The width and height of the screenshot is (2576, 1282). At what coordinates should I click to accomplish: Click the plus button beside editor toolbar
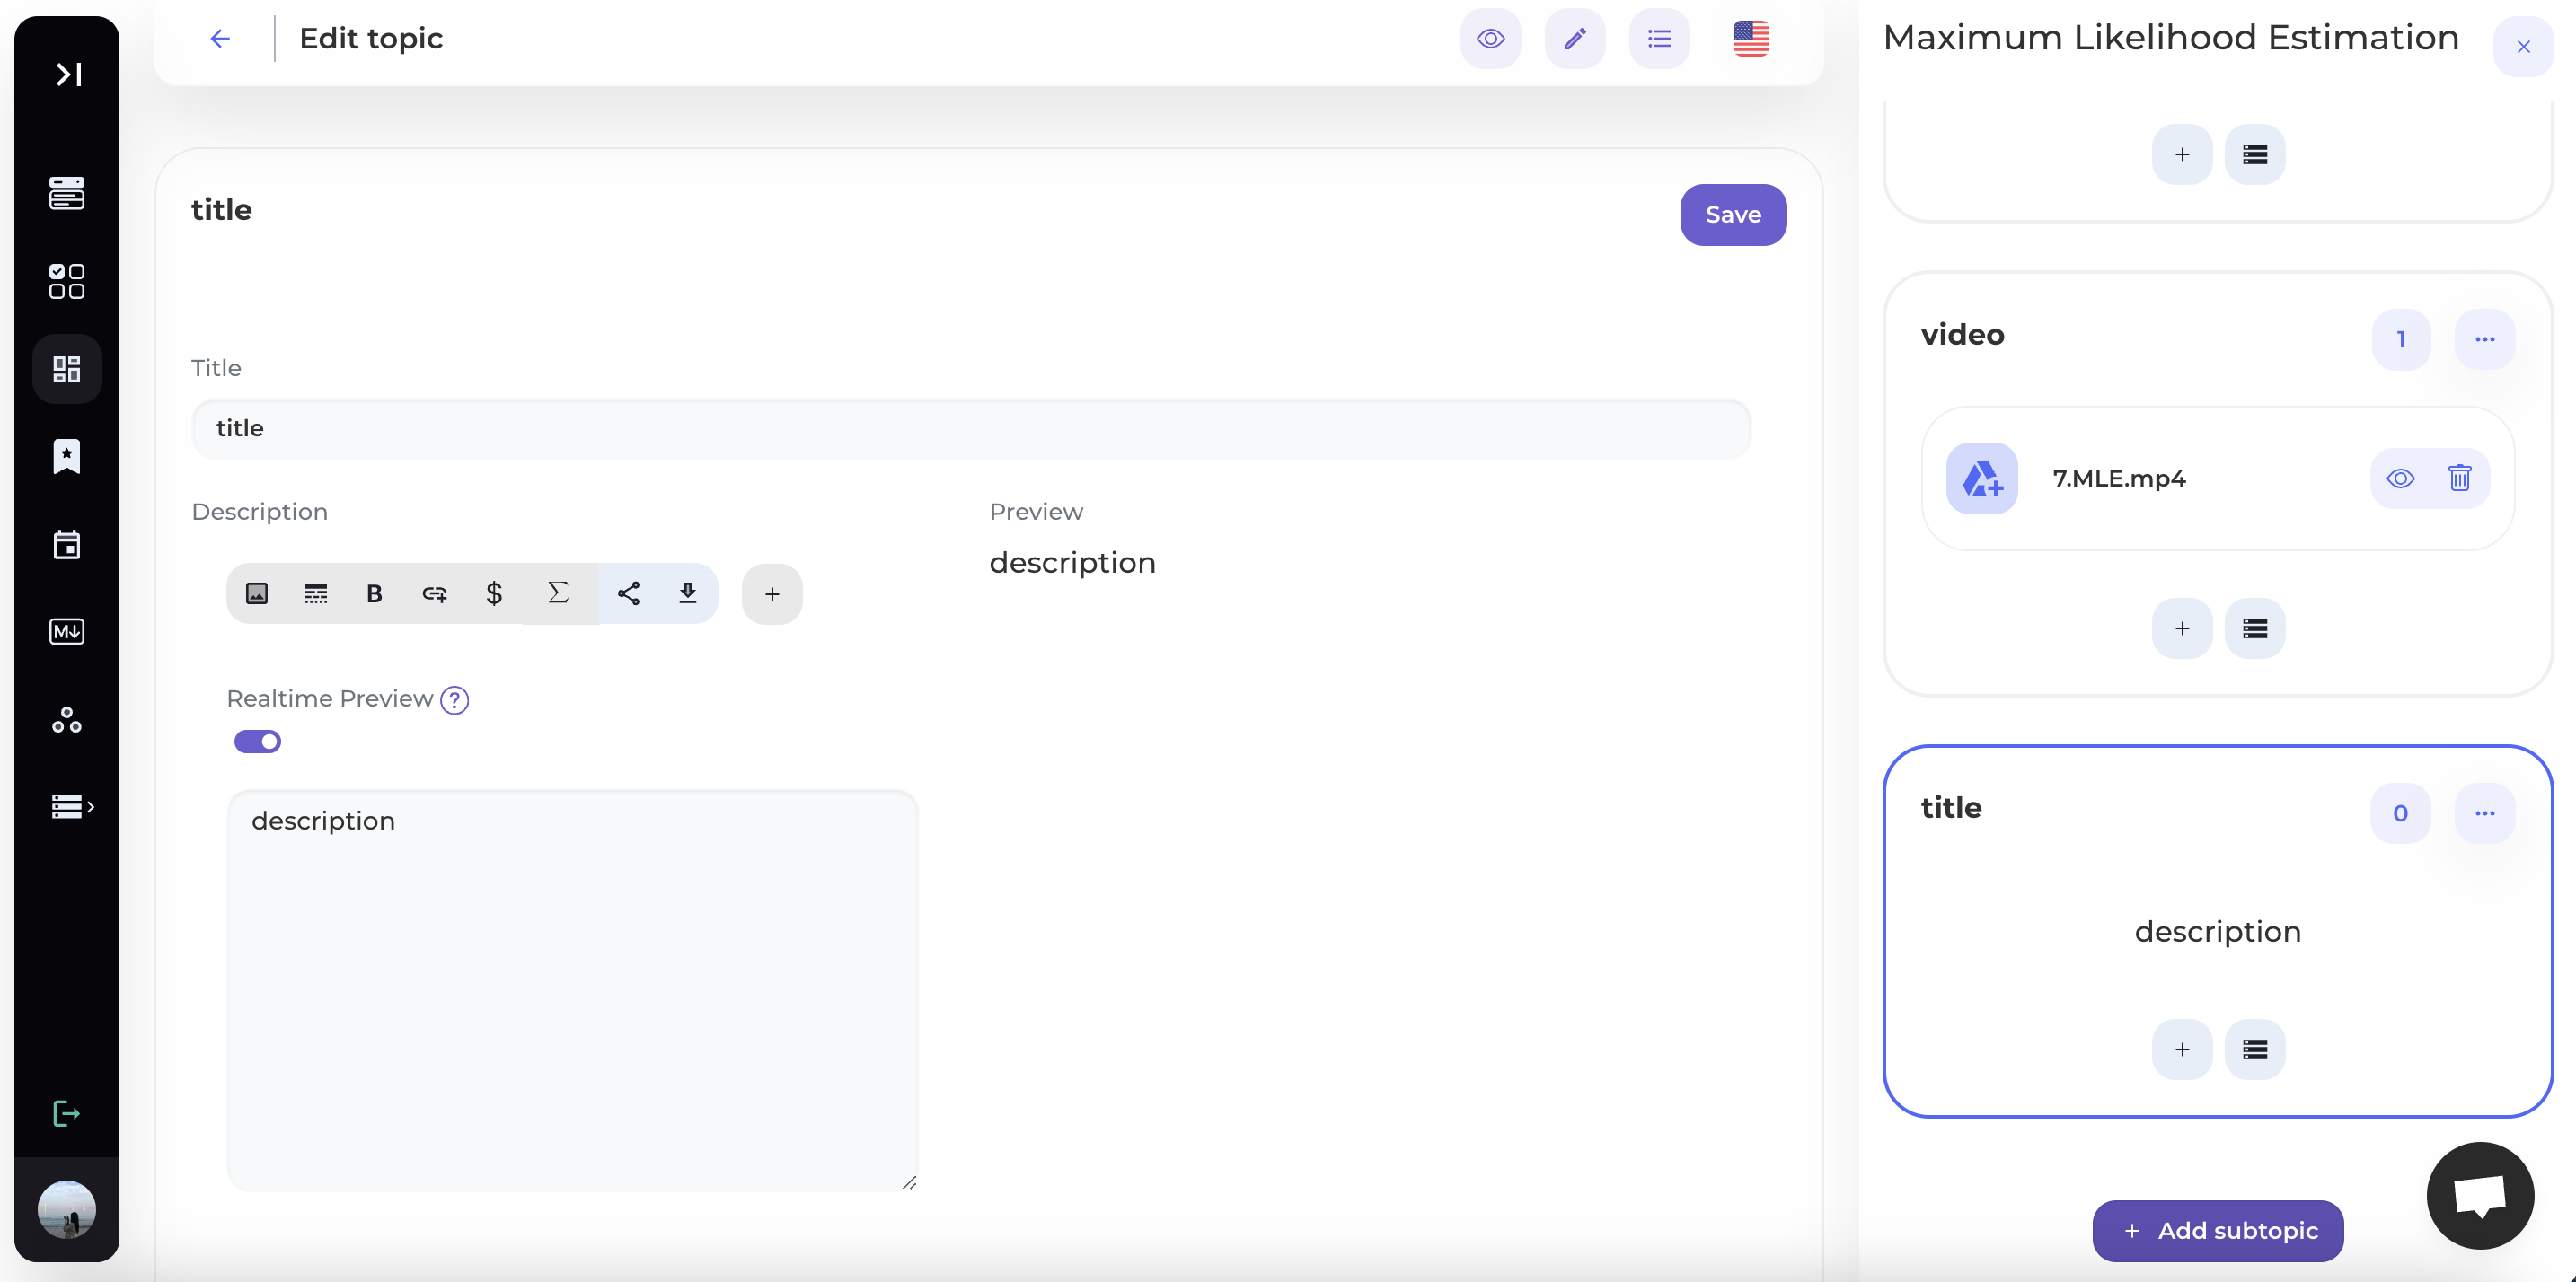[772, 594]
